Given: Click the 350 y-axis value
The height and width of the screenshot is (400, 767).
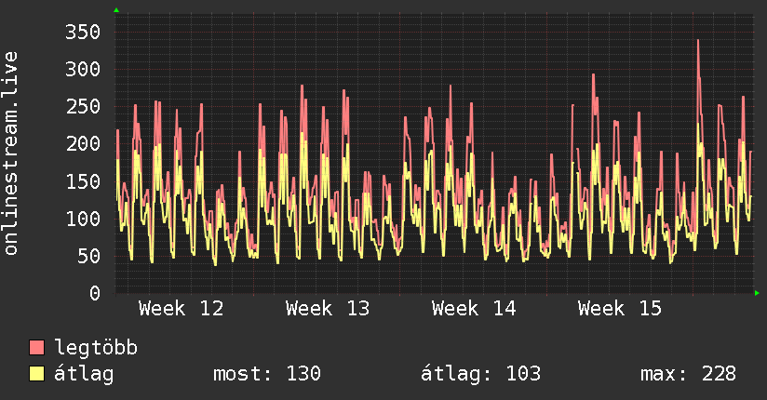Looking at the screenshot, I should tap(83, 33).
